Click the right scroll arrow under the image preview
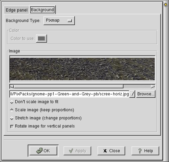 coord(153,87)
